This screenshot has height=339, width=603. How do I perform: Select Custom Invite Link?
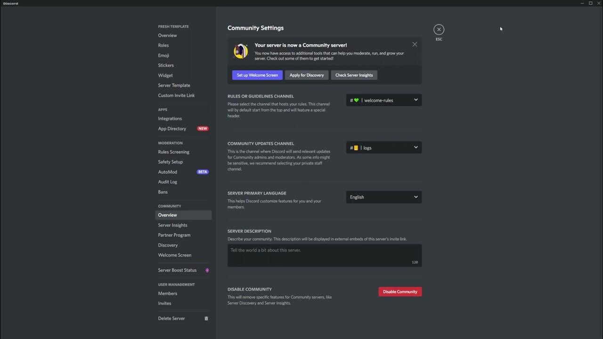(183, 95)
